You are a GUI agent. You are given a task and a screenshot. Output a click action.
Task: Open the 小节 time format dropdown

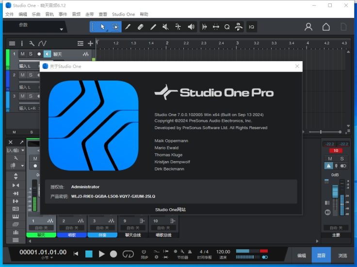[x=47, y=257]
